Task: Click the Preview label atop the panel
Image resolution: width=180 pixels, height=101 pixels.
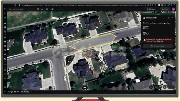Action: [x=158, y=14]
